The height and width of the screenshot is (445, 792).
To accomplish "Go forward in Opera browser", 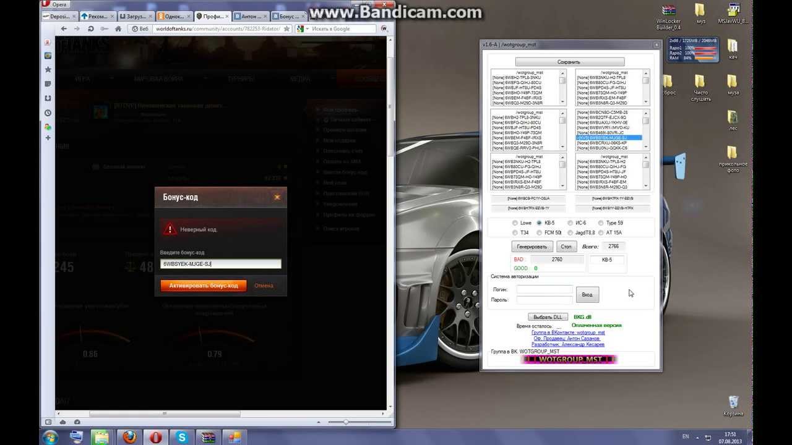I will tap(77, 28).
